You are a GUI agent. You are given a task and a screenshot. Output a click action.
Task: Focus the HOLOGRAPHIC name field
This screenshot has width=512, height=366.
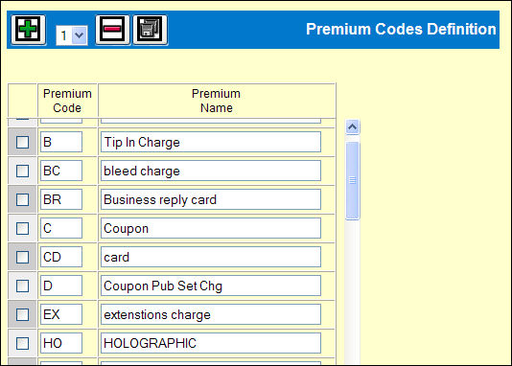pyautogui.click(x=211, y=343)
